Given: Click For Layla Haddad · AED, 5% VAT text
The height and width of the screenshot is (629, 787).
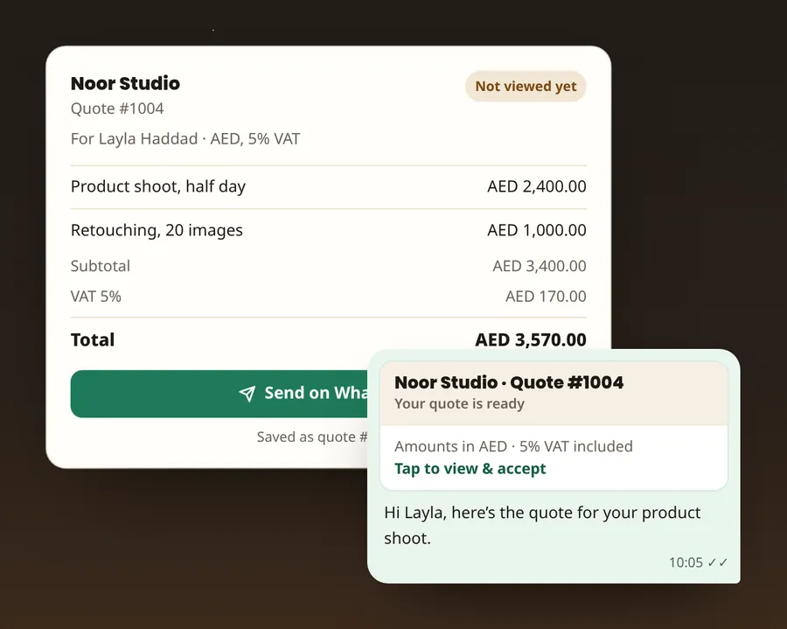Looking at the screenshot, I should pyautogui.click(x=185, y=138).
